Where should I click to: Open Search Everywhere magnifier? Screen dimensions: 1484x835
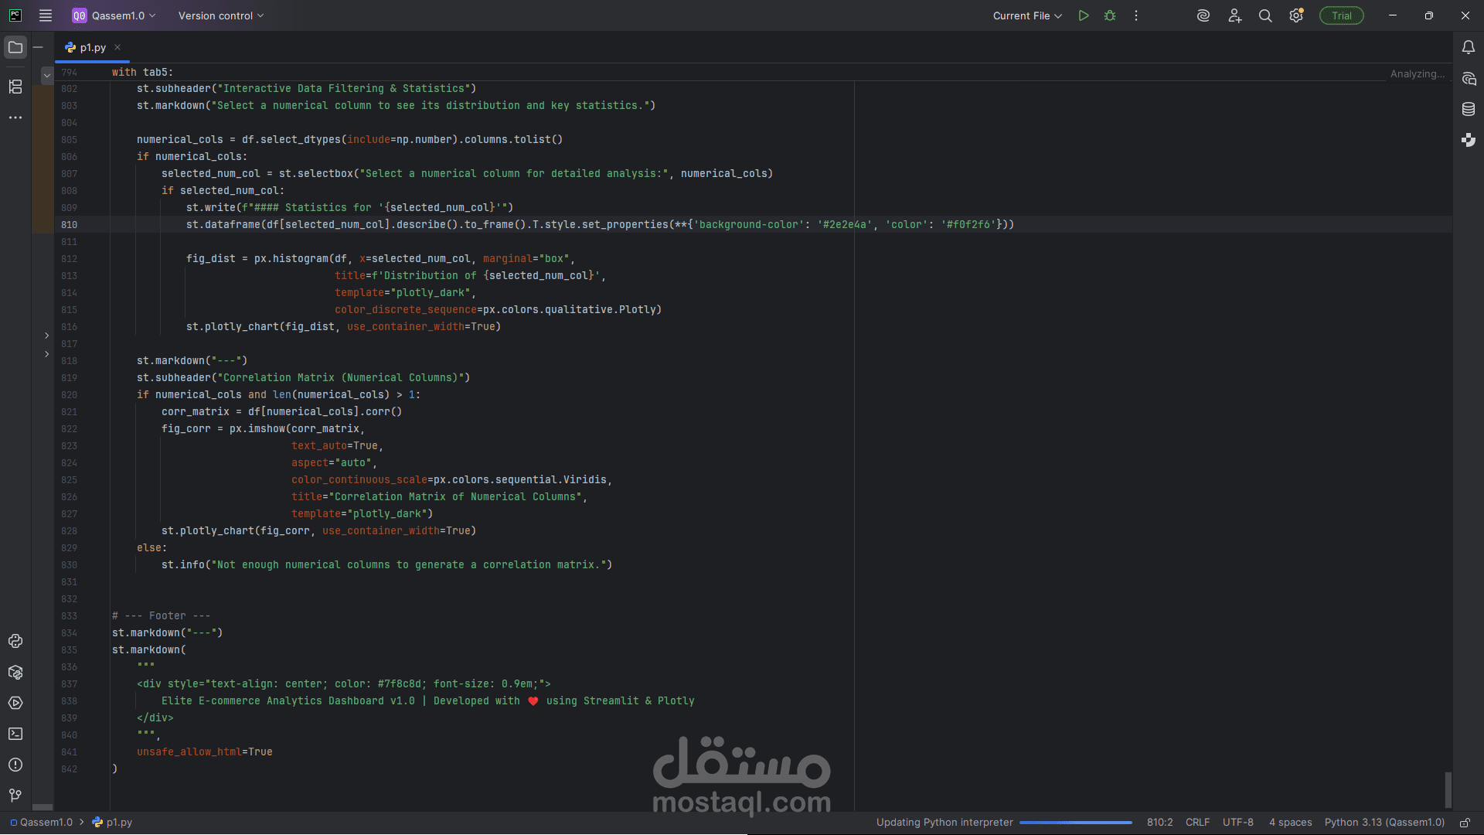tap(1265, 15)
